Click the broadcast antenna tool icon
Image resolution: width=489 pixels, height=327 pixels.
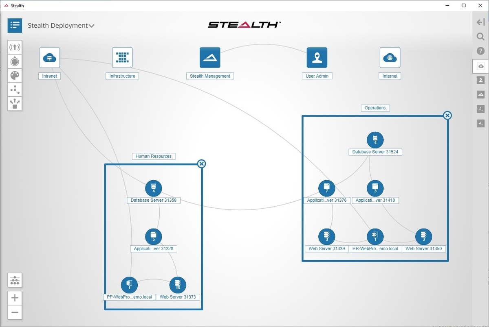point(15,47)
